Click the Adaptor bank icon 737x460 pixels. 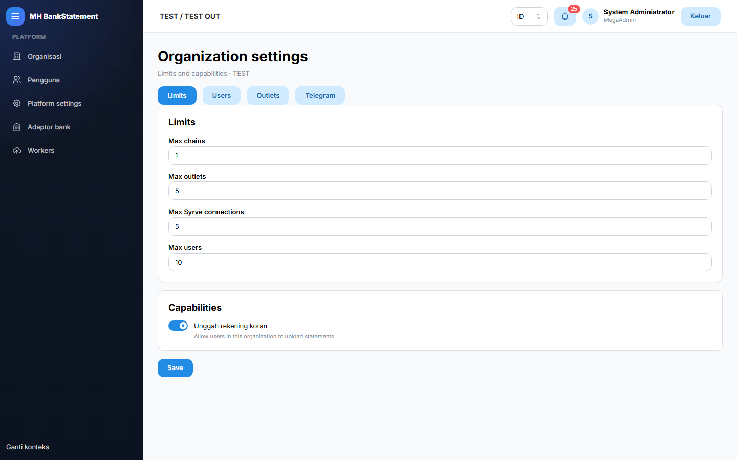click(17, 127)
